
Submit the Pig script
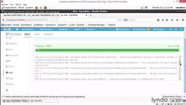pos(10,67)
